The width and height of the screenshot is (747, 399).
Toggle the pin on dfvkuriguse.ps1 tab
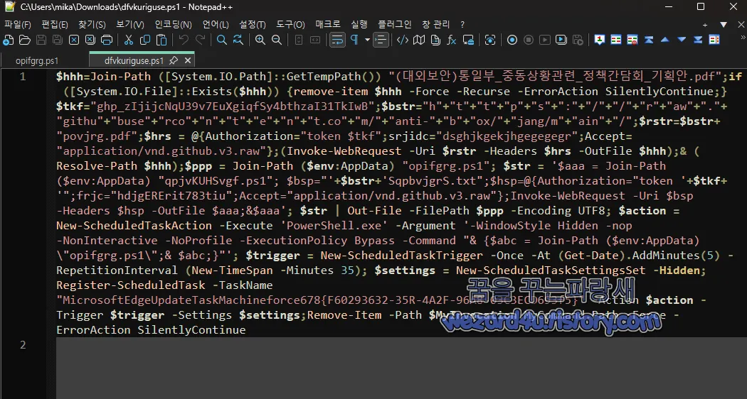point(174,60)
